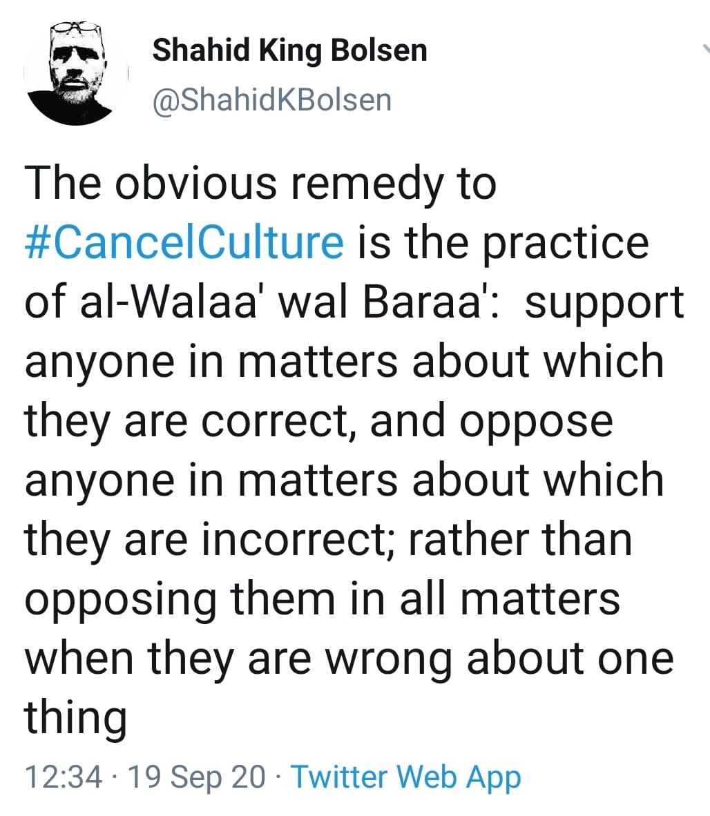Screen dimensions: 710x816
Task: Click the word "oppose" in the tweet
Action: (x=536, y=422)
